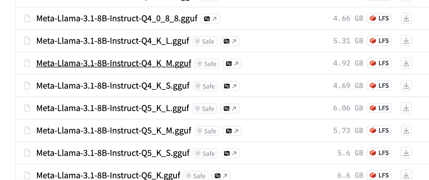
Task: Click the Safe badge on Q4_K_L file
Action: (x=205, y=41)
